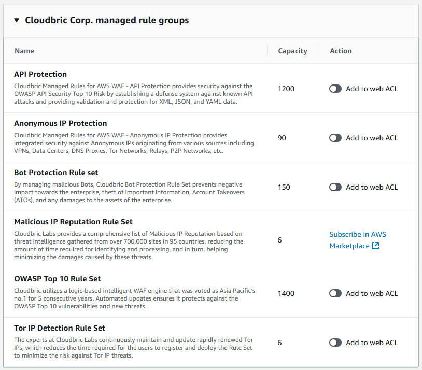Select the Anonymous IP Protection title

coord(61,123)
